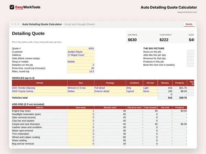Select the 415 minutes cell
Viewport: 206px width, 154px height.
pyautogui.click(x=165, y=88)
